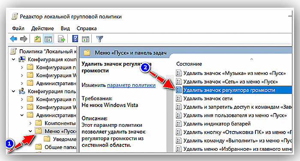Image resolution: width=300 pixels, height=161 pixels.
Task: Click the icon beside Удалить значок «Музыка»
Action: click(x=179, y=73)
